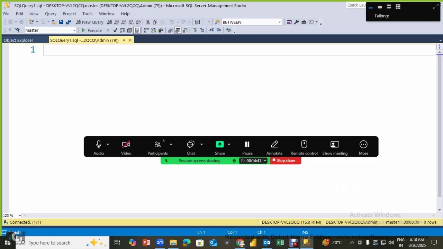
Task: Click the DAX query icon
Action: (x=138, y=22)
